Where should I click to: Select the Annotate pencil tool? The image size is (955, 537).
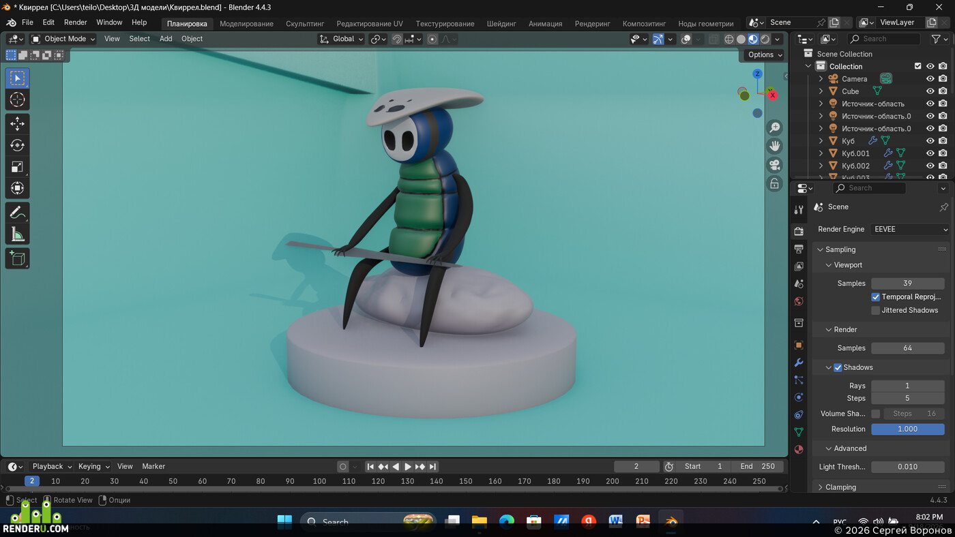[18, 213]
